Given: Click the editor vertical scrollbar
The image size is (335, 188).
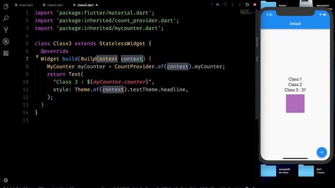Looking at the screenshot, I should 257,64.
